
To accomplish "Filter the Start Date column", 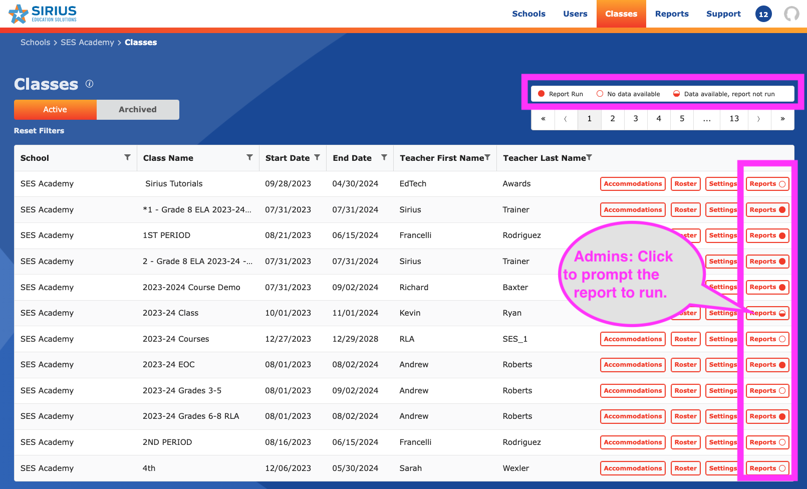I will click(317, 157).
